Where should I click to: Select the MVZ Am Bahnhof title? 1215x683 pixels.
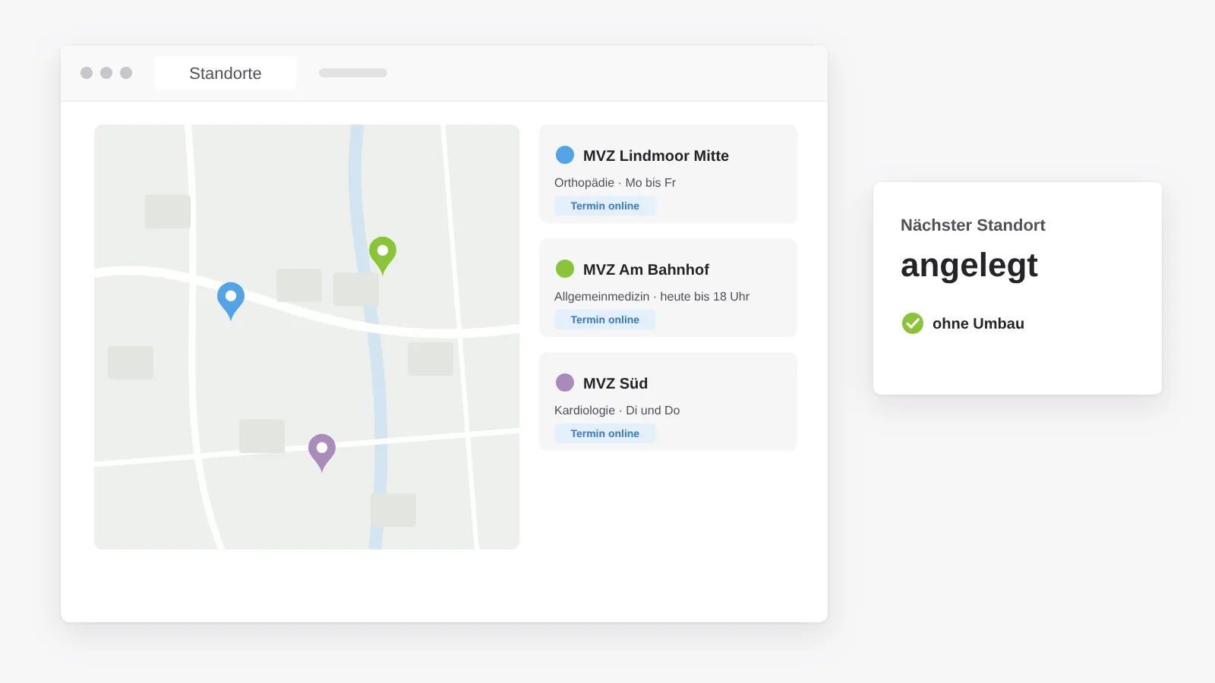(x=646, y=269)
